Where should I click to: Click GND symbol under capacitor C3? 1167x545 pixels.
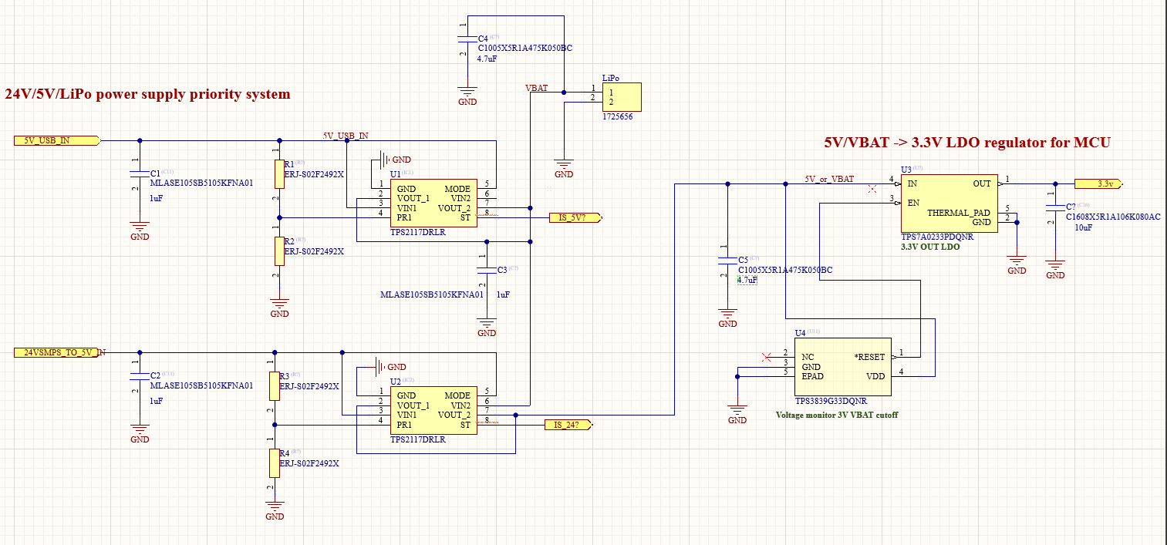point(487,326)
